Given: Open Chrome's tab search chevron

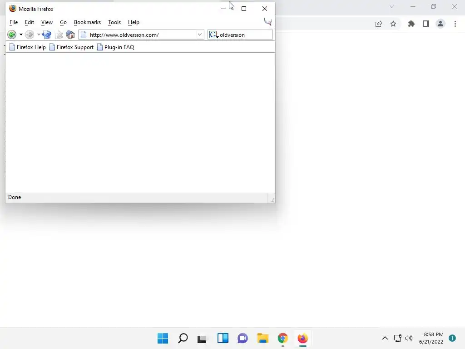Looking at the screenshot, I should (392, 6).
